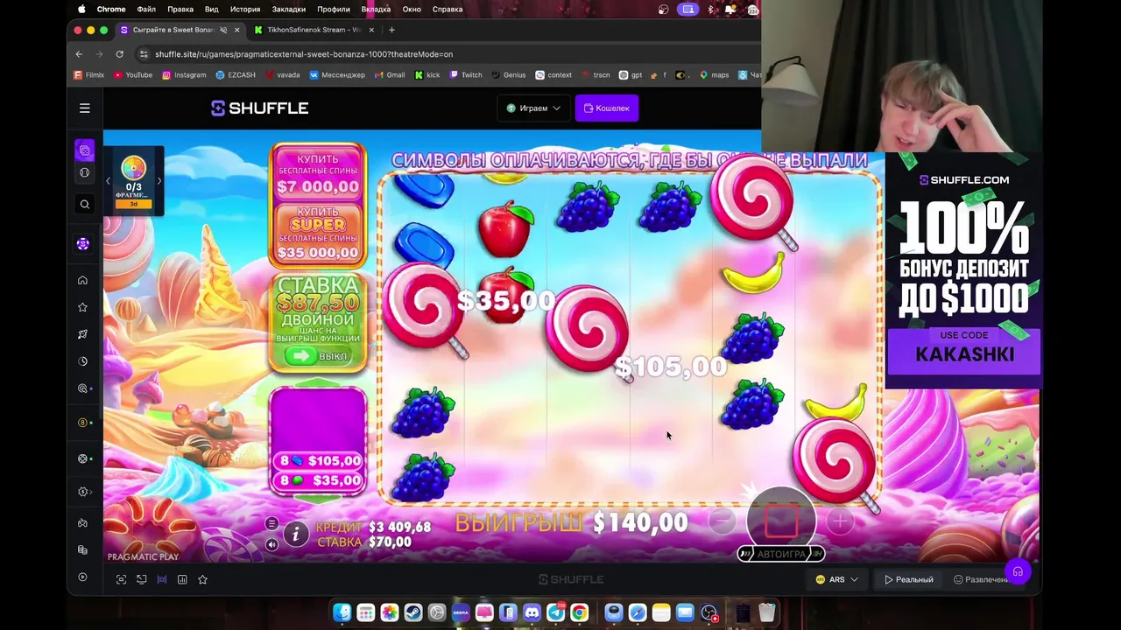Open the Twitch bookmark

click(466, 75)
